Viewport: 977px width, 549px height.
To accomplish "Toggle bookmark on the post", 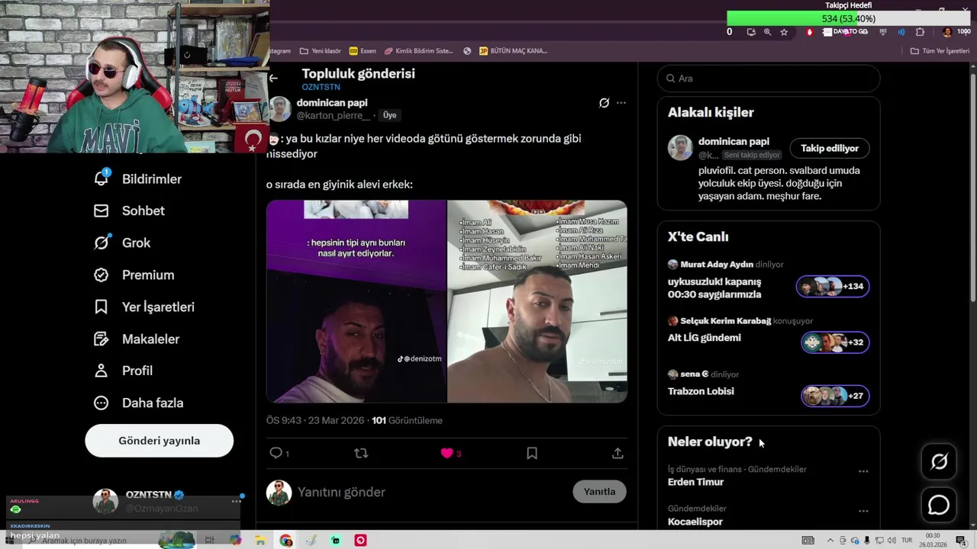I will click(x=532, y=453).
